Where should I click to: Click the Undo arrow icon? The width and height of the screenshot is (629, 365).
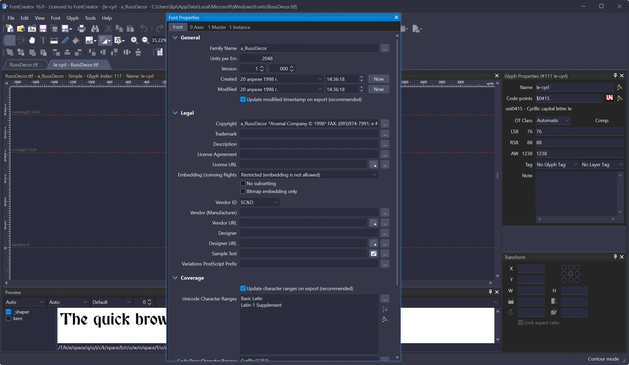pyautogui.click(x=144, y=28)
